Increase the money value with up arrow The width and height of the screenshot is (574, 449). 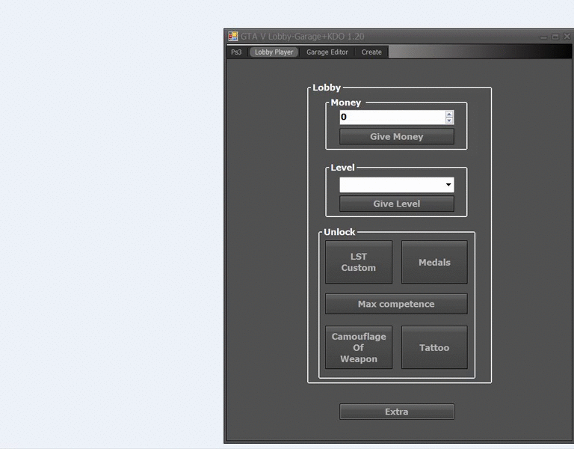click(x=449, y=114)
